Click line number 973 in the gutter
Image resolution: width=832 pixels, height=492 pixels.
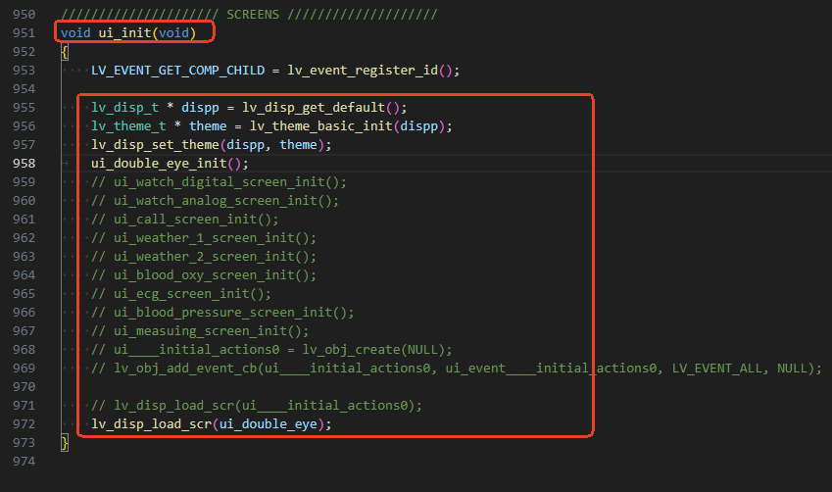24,442
